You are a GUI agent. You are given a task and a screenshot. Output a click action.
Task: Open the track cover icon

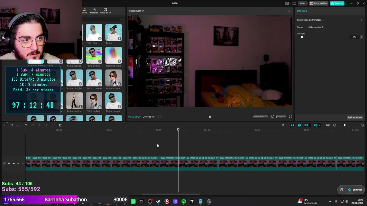[x=4, y=163]
